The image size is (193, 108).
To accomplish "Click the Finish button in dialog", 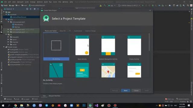I will (x=147, y=91).
